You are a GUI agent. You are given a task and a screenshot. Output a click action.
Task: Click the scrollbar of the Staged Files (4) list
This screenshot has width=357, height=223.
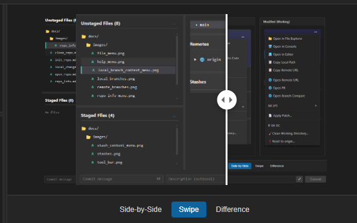(x=177, y=142)
